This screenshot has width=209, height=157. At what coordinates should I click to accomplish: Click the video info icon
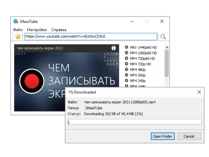pyautogui.click(x=114, y=48)
